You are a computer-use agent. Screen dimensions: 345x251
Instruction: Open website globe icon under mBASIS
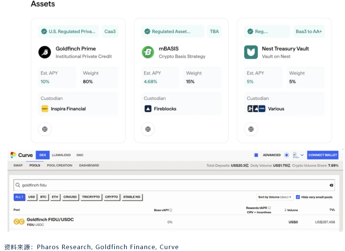coord(148,129)
